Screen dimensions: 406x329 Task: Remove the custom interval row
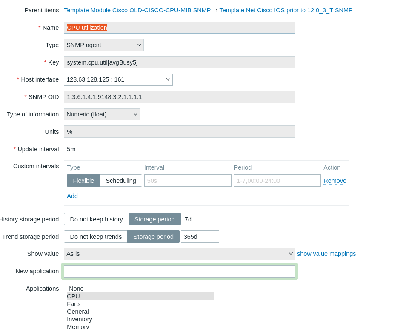pos(335,181)
